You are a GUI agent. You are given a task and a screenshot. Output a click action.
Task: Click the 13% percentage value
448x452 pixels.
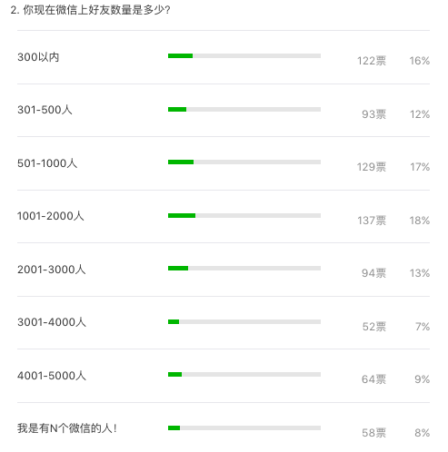click(x=420, y=273)
